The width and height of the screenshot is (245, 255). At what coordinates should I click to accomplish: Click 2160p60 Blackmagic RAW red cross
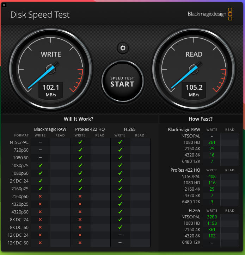40,196
